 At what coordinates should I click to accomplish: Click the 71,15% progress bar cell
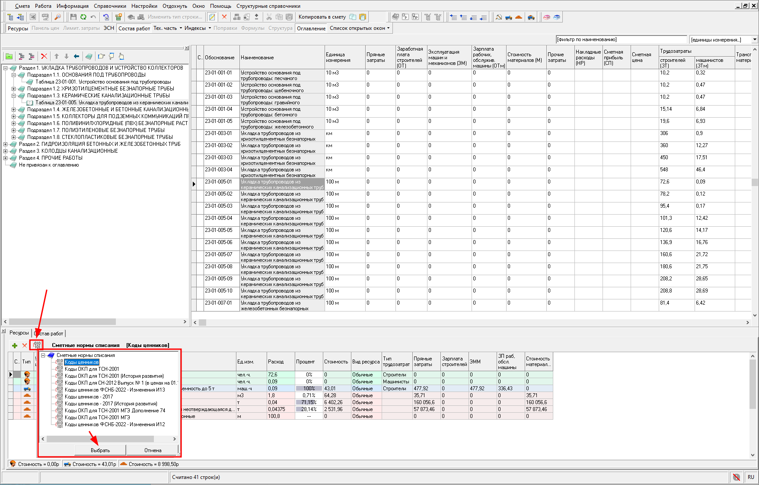tap(309, 402)
